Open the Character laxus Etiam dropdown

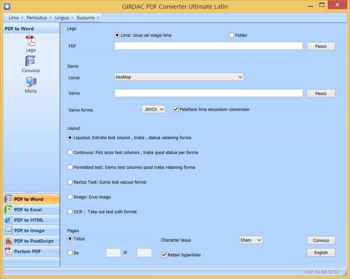251,240
